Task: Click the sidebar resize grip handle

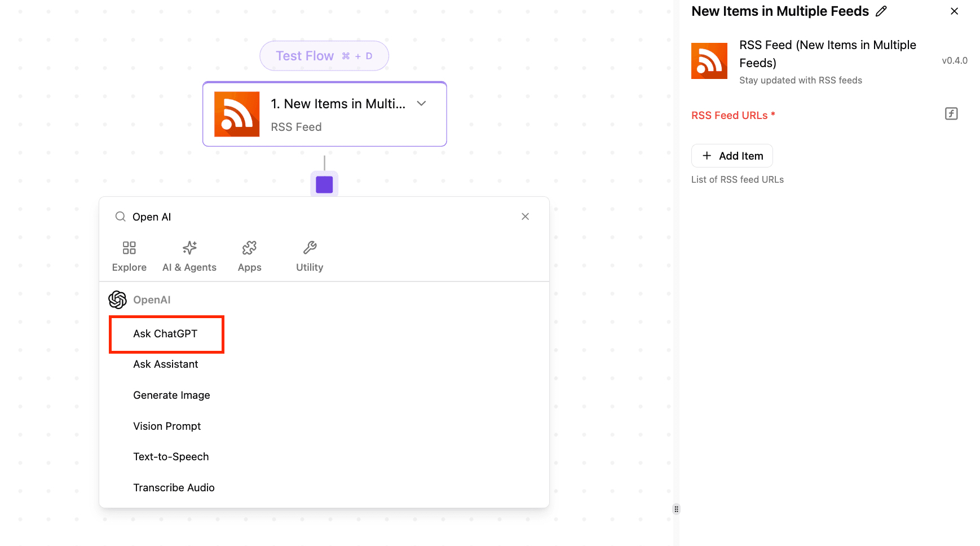Action: [x=676, y=509]
